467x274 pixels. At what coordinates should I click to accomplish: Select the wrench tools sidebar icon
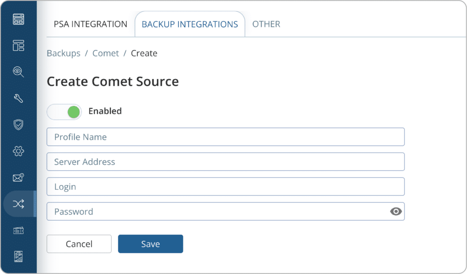[18, 98]
